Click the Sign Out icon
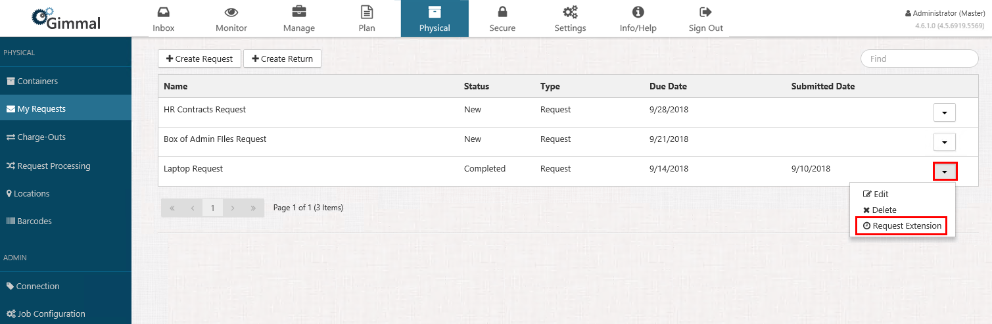992x324 pixels. coord(705,12)
